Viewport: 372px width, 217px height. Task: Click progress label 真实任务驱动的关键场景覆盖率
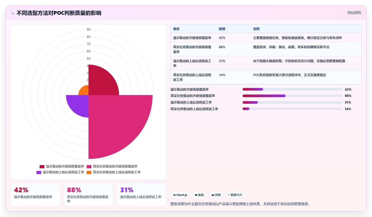(193, 96)
